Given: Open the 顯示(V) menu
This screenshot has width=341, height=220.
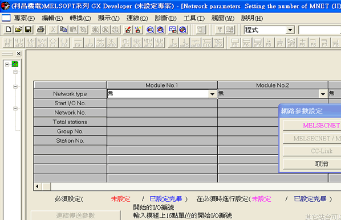Looking at the screenshot, I should click(x=108, y=18).
